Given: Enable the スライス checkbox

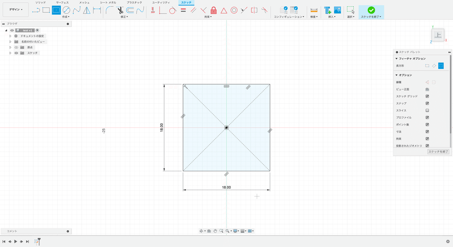Looking at the screenshot, I should point(427,110).
